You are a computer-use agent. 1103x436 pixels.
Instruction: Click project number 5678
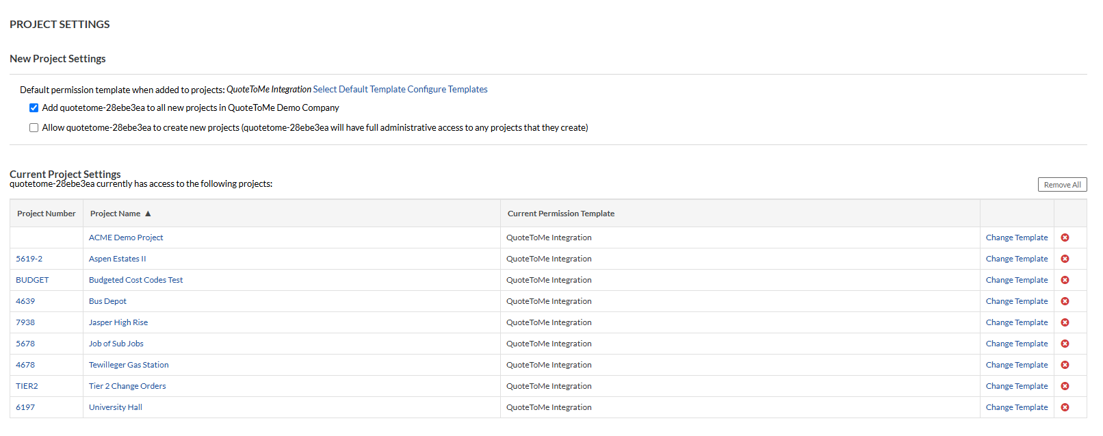(x=25, y=344)
